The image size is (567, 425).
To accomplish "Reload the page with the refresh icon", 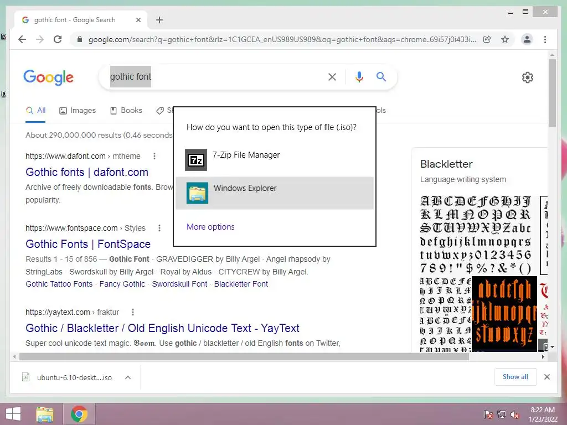I will tap(58, 39).
